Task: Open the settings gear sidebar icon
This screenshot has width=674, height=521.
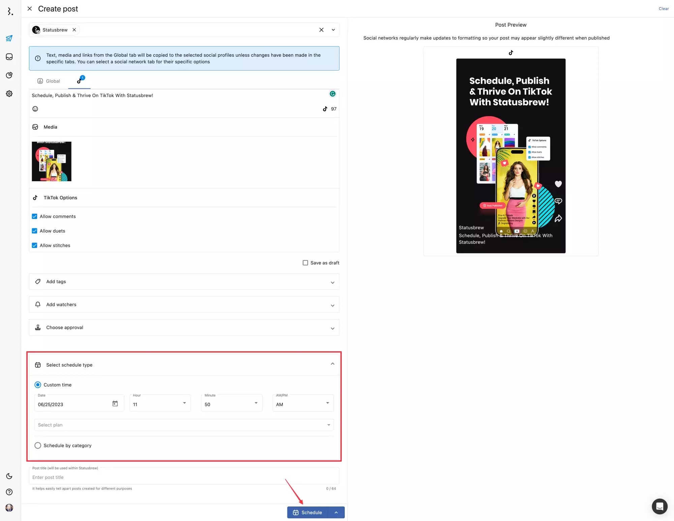Action: coord(9,93)
